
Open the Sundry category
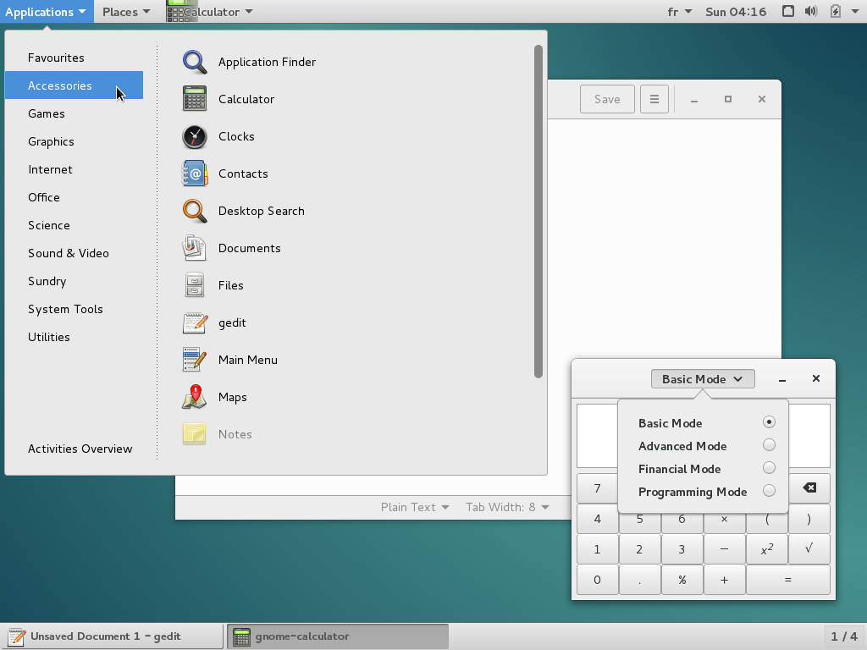click(75, 281)
